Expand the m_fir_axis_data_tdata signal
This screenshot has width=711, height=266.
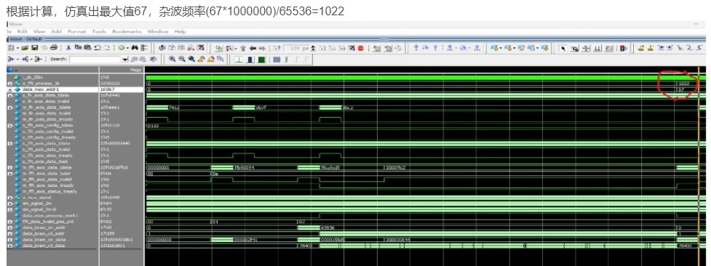pos(10,108)
